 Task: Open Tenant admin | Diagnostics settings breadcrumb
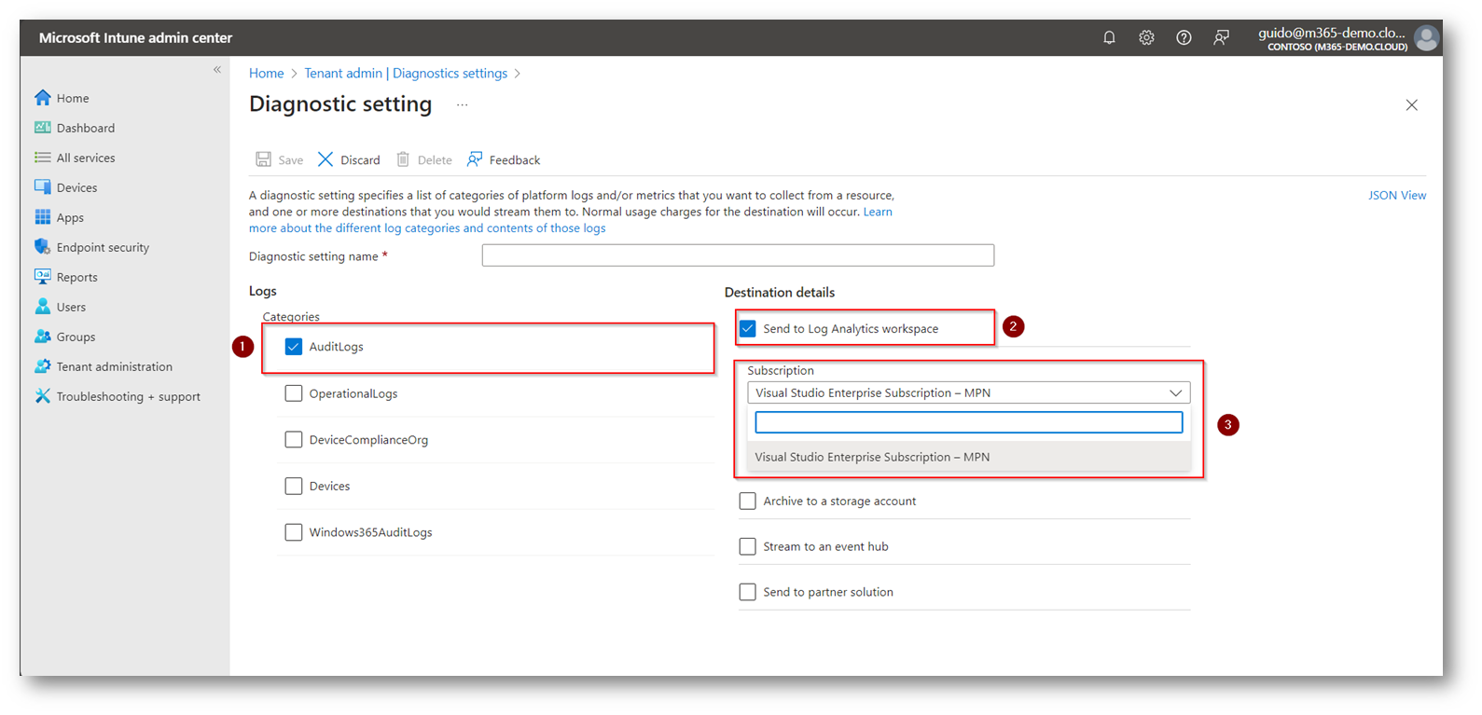[406, 73]
